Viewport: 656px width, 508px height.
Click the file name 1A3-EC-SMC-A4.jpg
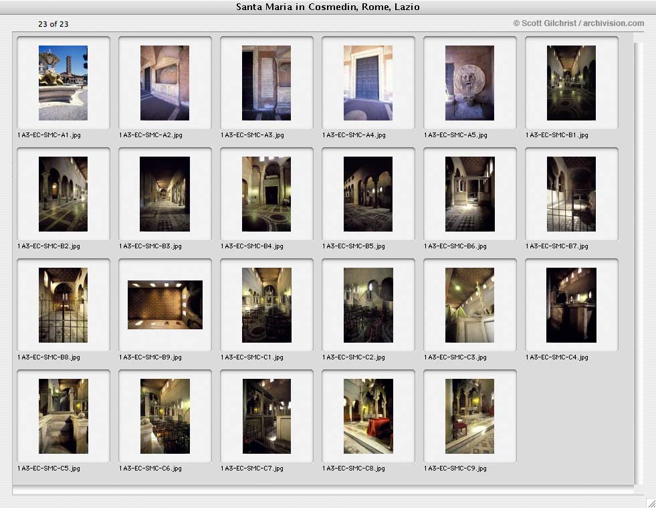pyautogui.click(x=354, y=135)
